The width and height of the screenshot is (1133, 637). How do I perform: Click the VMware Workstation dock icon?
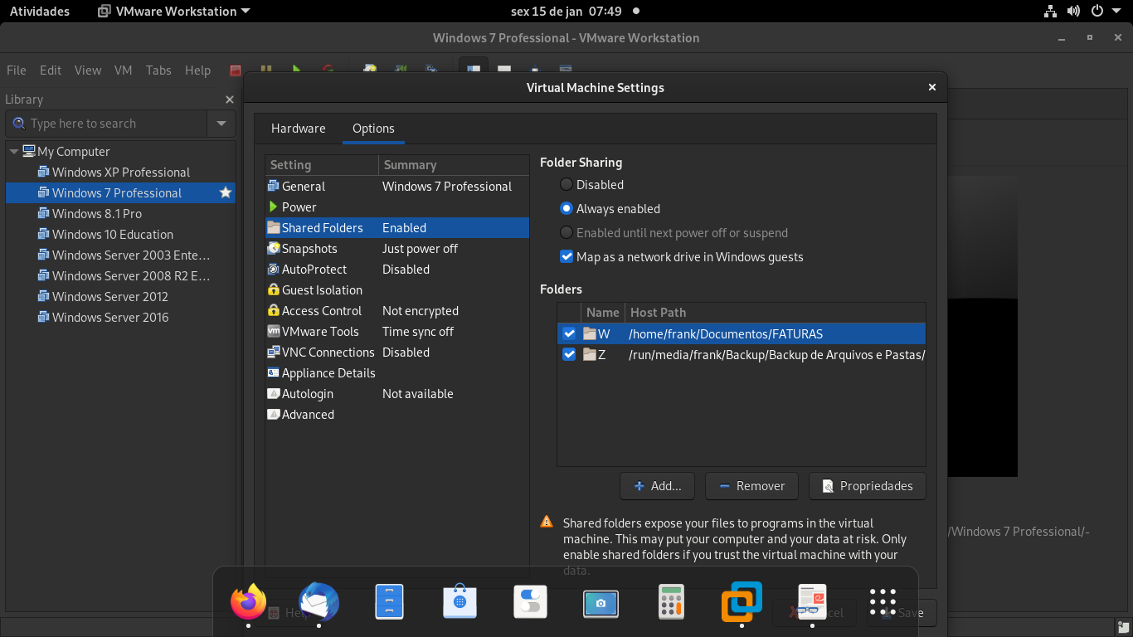pos(742,601)
